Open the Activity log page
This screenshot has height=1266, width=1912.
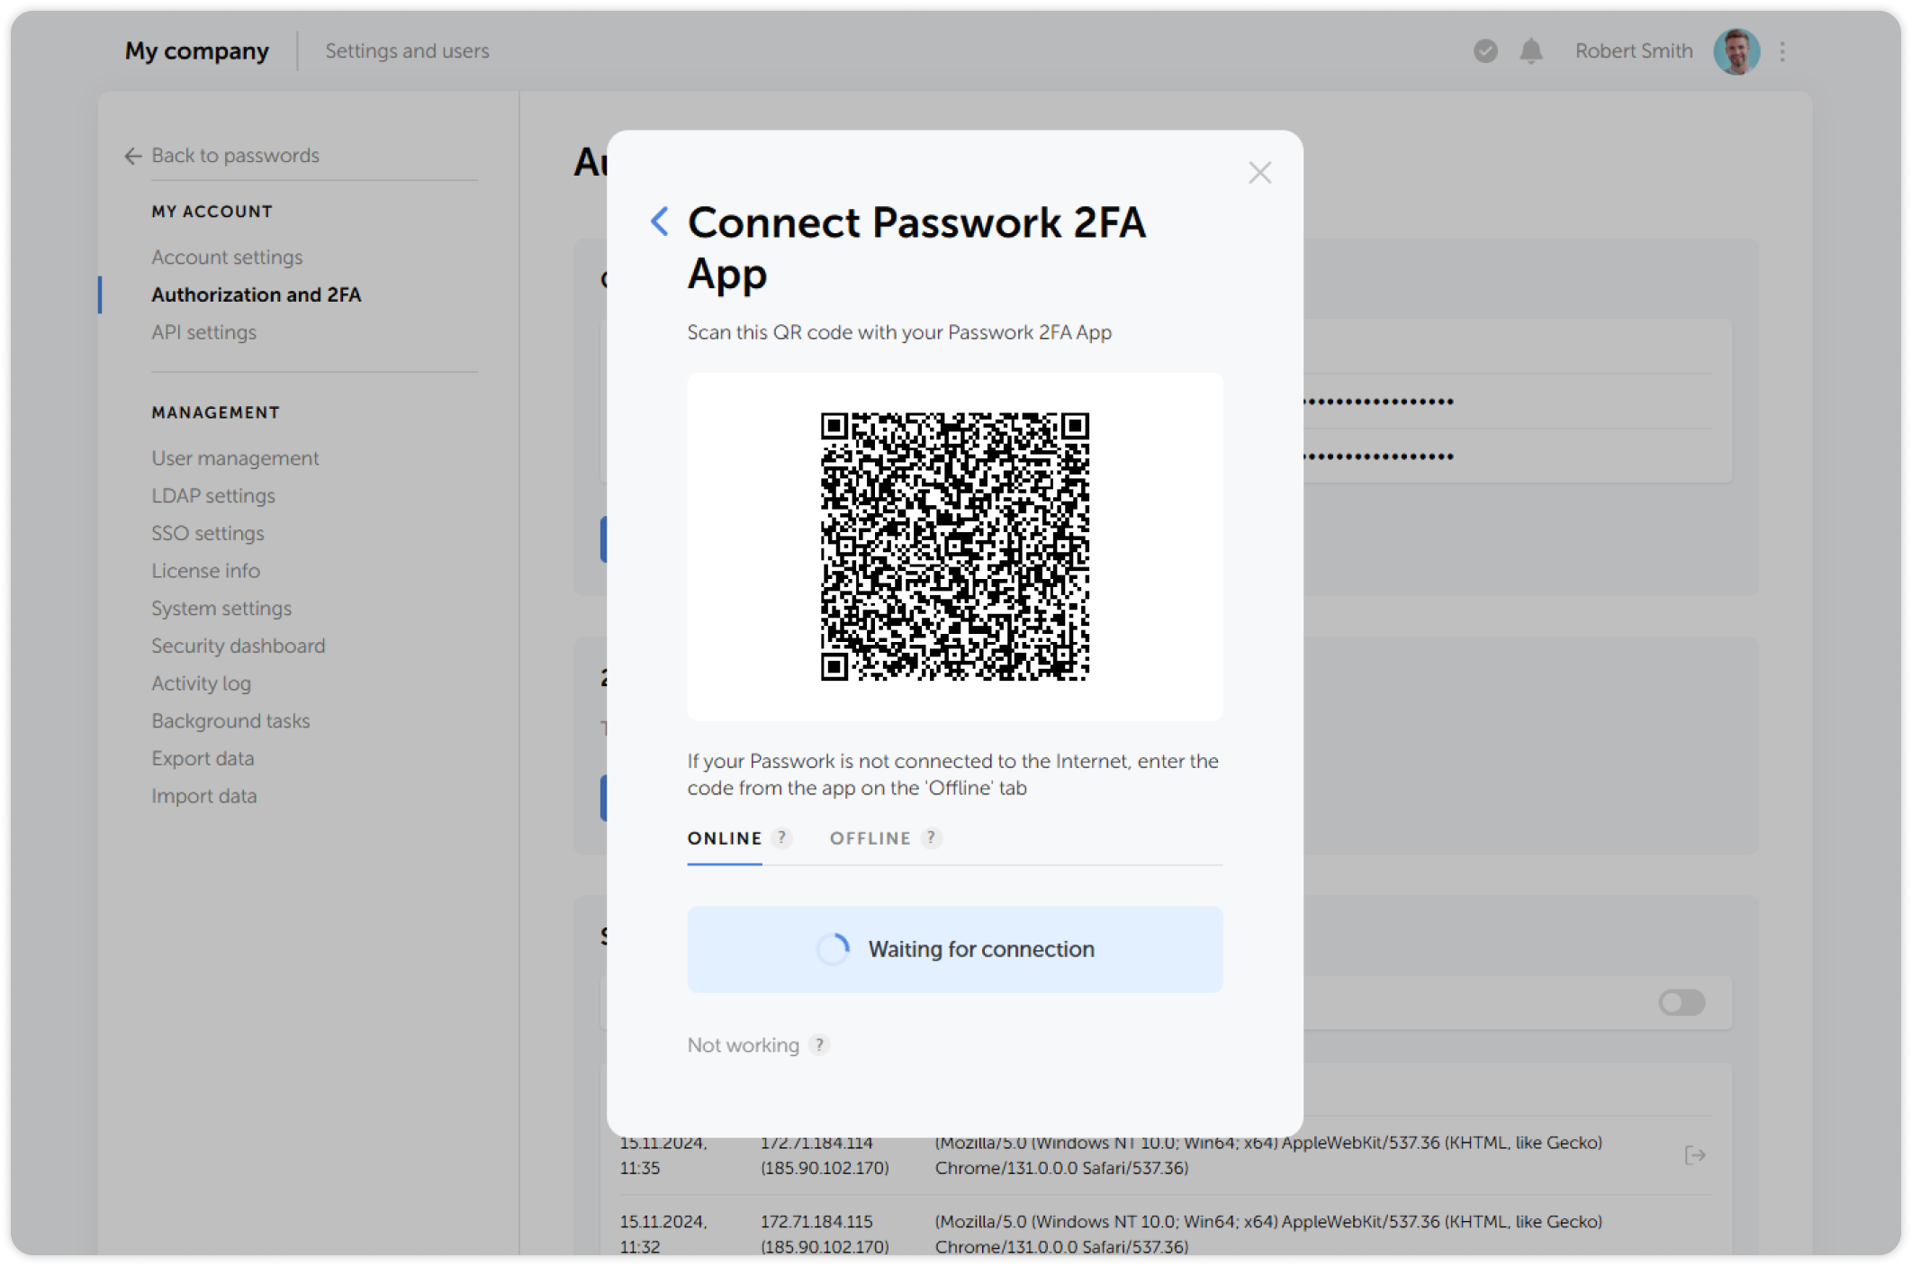click(x=201, y=683)
